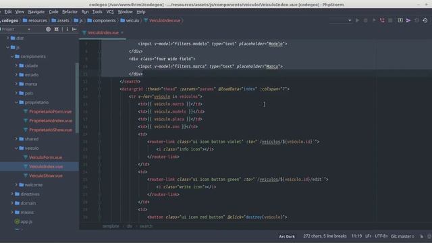This screenshot has width=432, height=243.
Task: Open the View menu
Action: click(20, 12)
